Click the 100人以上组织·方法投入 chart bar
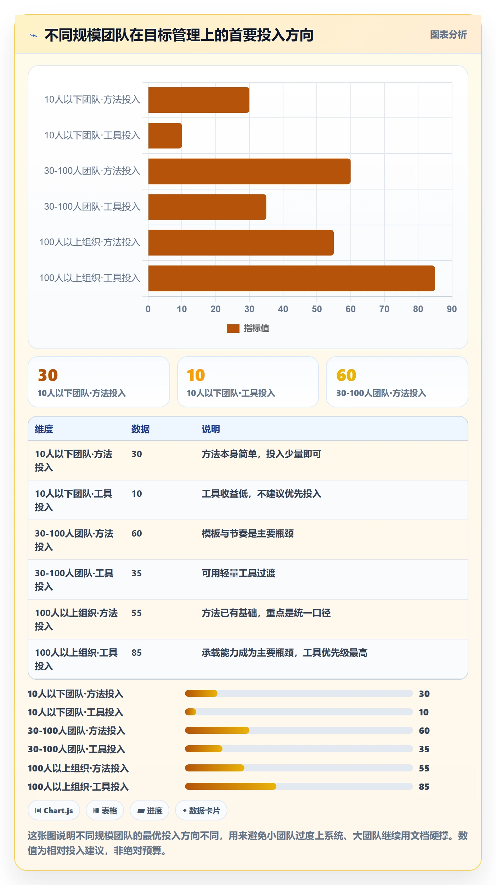 (x=241, y=243)
